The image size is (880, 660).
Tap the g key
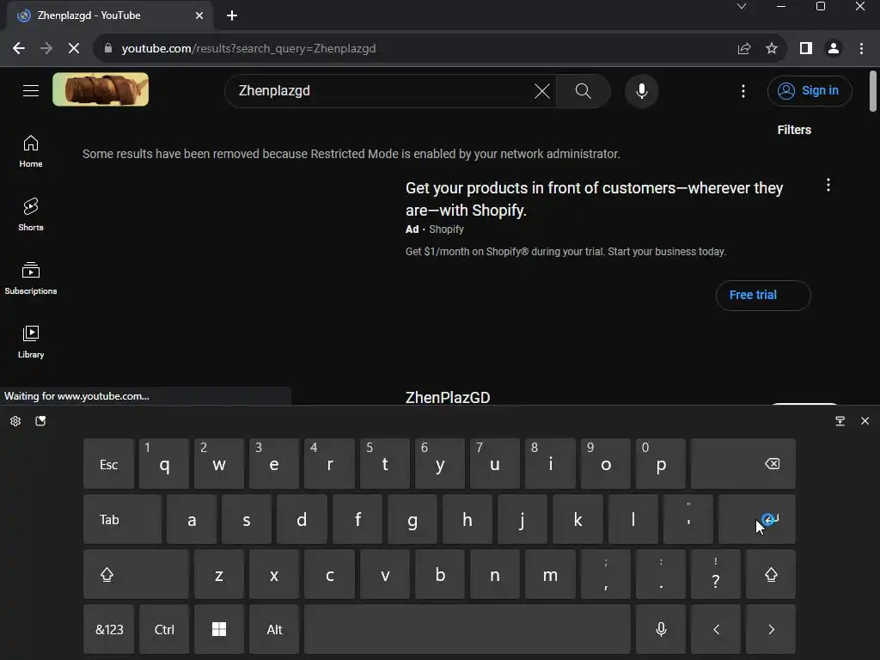pos(412,519)
